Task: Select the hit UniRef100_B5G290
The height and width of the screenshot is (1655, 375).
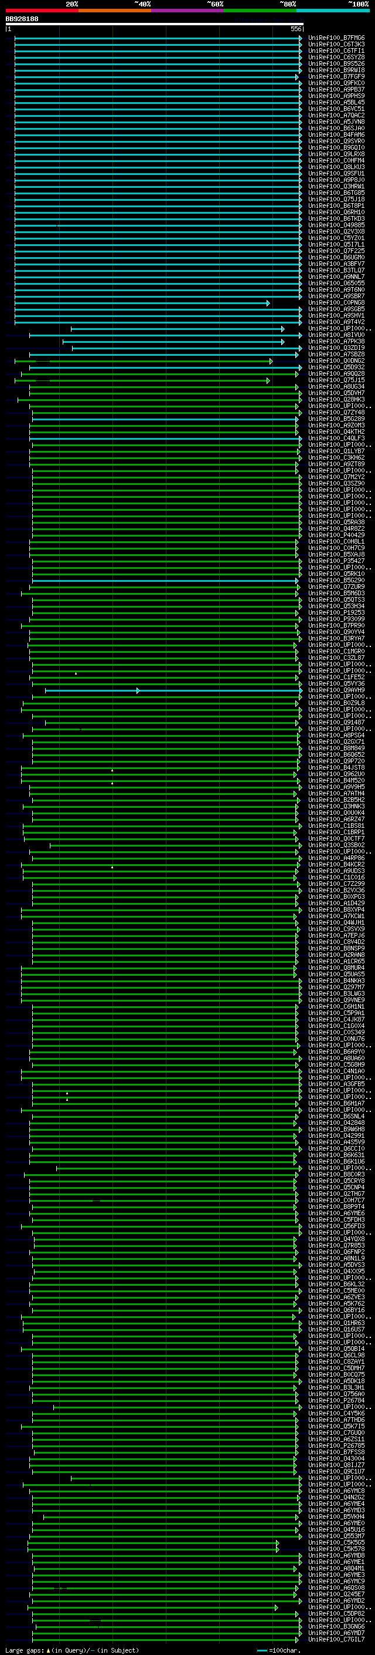Action: point(336,581)
